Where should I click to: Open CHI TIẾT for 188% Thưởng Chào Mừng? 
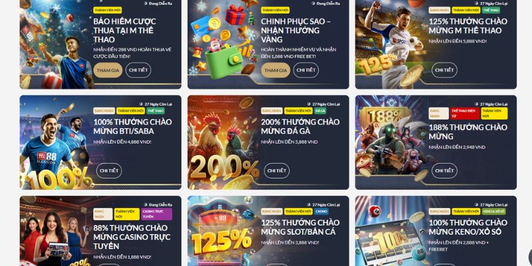tap(444, 171)
